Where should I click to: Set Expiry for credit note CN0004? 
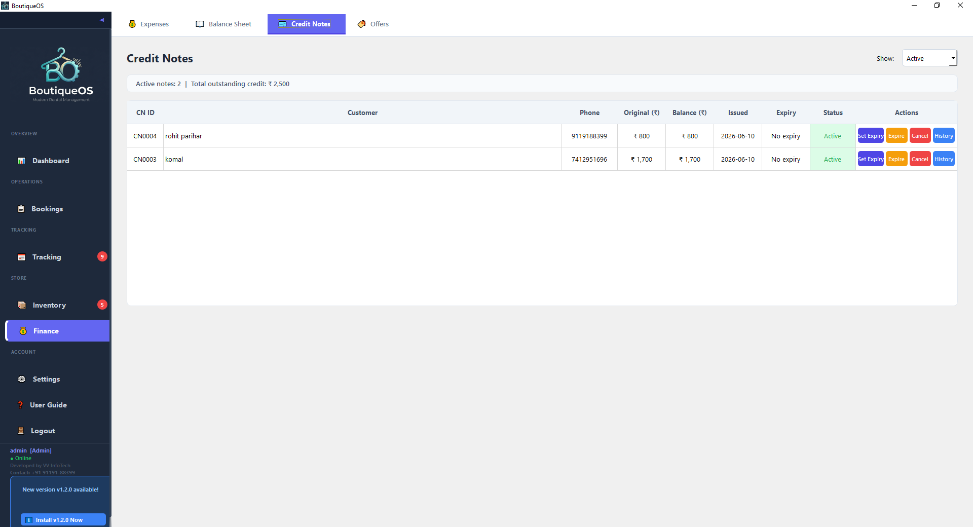(x=871, y=136)
